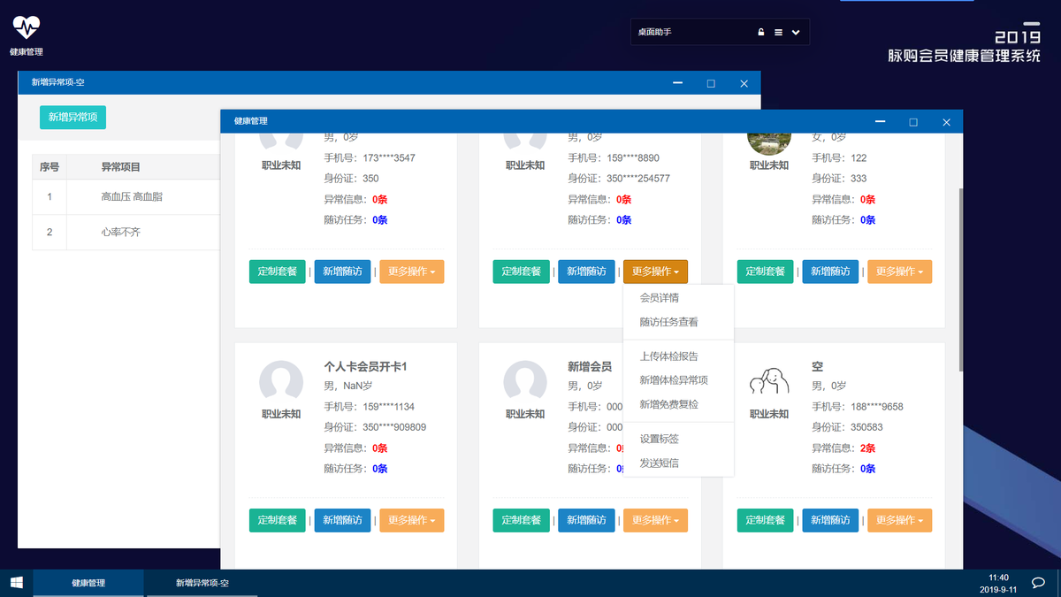Click ID number 350****254577

click(x=637, y=179)
